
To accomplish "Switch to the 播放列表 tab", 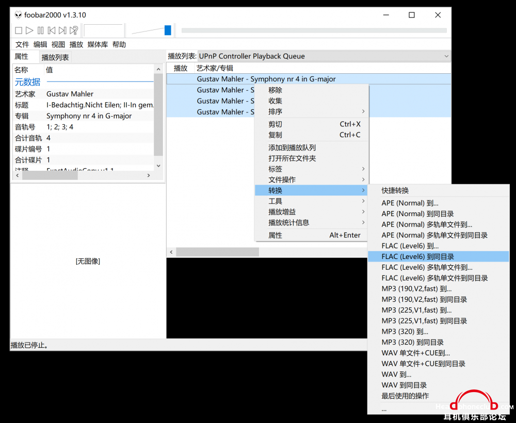I will (x=55, y=57).
